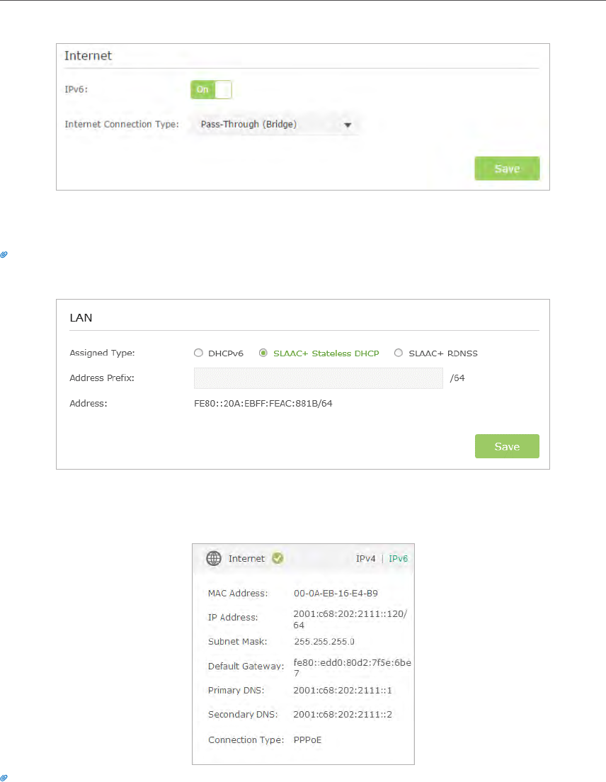Screen dimensions: 606x782
Task: Switch to the IPv4 tab
Action: click(365, 559)
